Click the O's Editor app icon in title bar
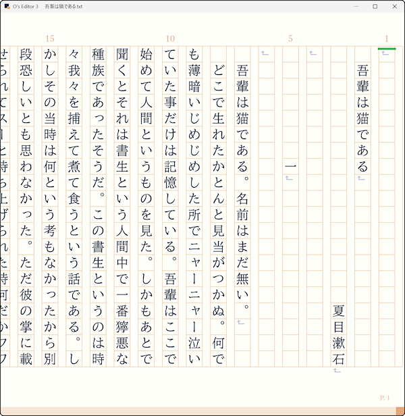This screenshot has width=405, height=416. pos(7,6)
